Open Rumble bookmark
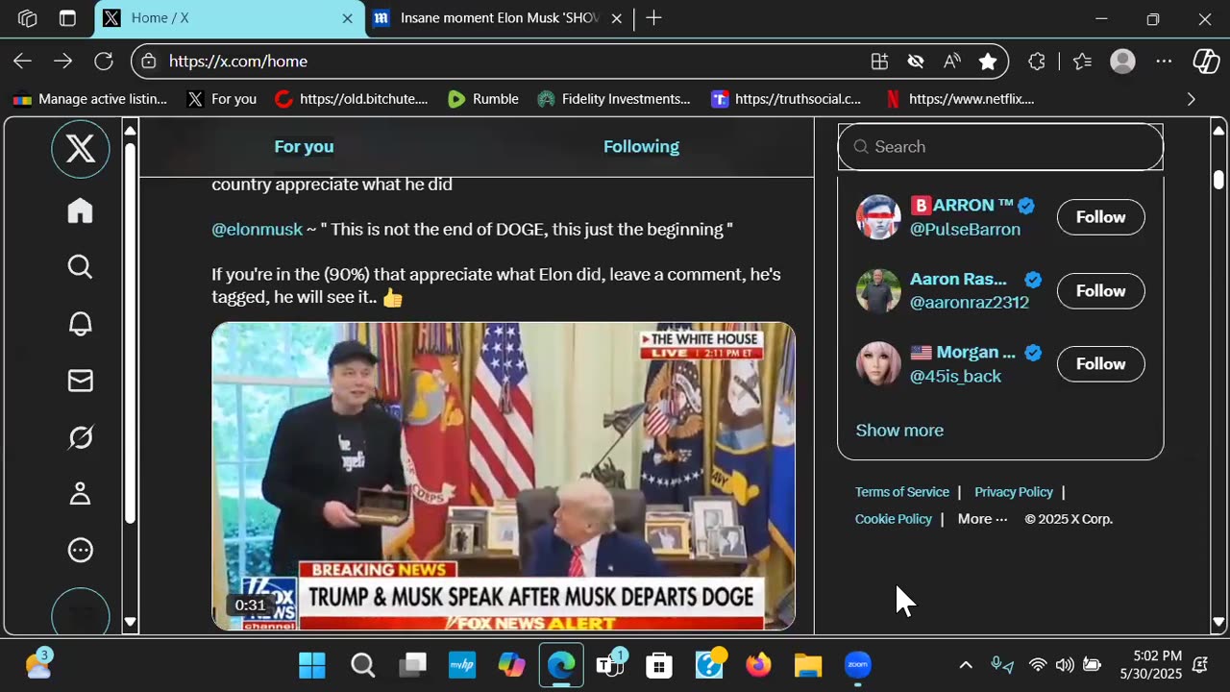This screenshot has width=1230, height=692. [x=483, y=99]
